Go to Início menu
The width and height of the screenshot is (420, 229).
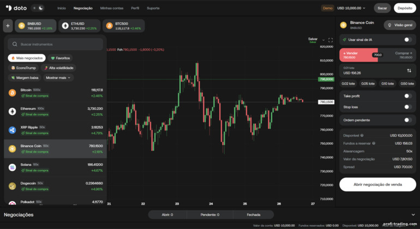tap(62, 8)
